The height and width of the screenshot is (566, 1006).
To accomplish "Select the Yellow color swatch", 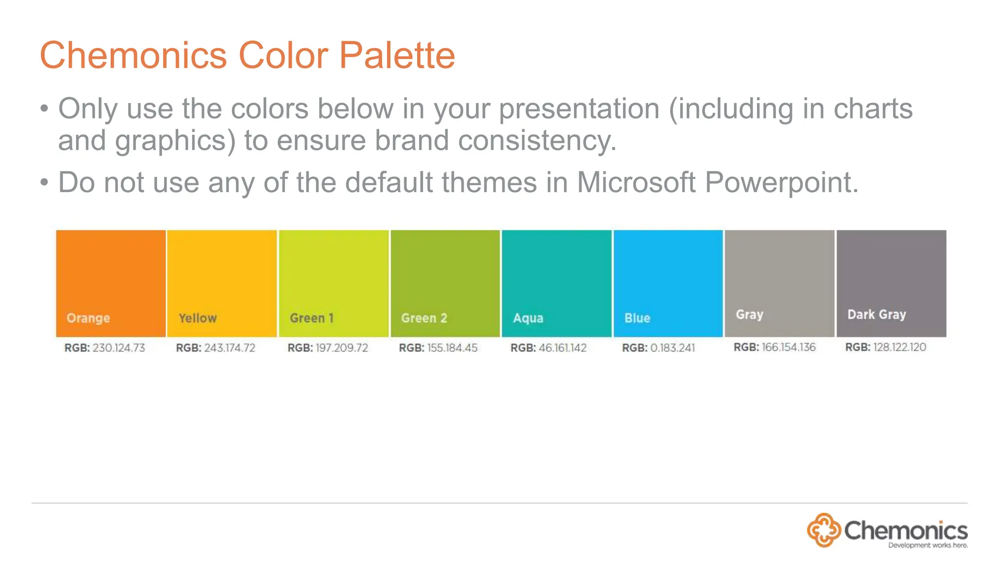I will (222, 283).
